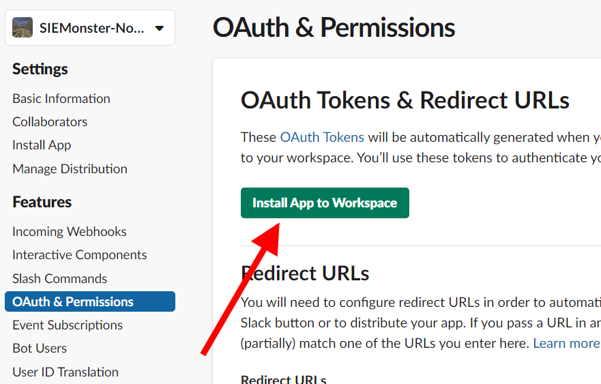Viewport: 601px width, 384px height.
Task: Open User ID Translation page
Action: pos(65,372)
